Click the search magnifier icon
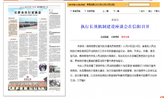 (x=126, y=5)
